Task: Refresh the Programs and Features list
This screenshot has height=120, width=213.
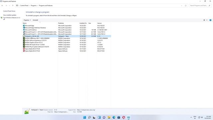Action: click(186, 6)
